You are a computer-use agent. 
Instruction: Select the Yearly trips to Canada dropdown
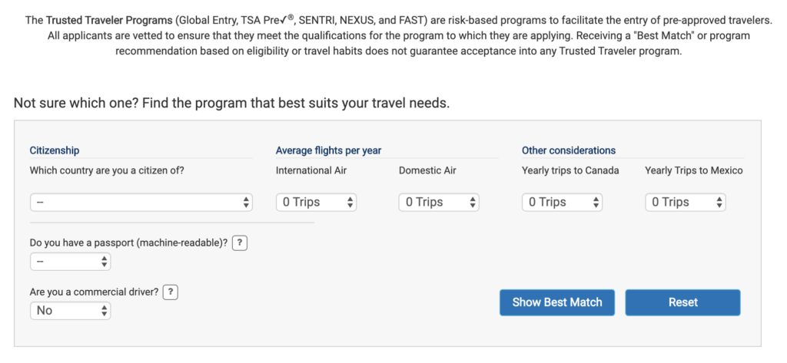[562, 202]
